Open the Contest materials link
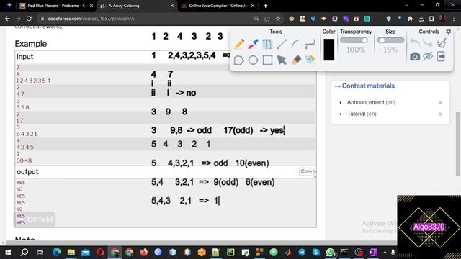Screen dimensions: 461x259 (x=368, y=86)
